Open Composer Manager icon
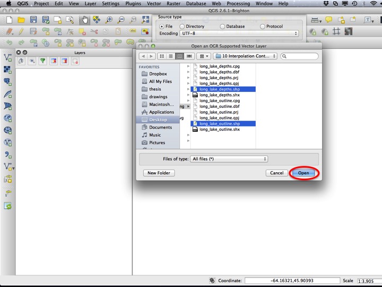This screenshot has width=382, height=287. 70,20
